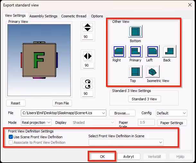Close the Export standard view dialog
This screenshot has width=196, height=163.
click(x=190, y=5)
